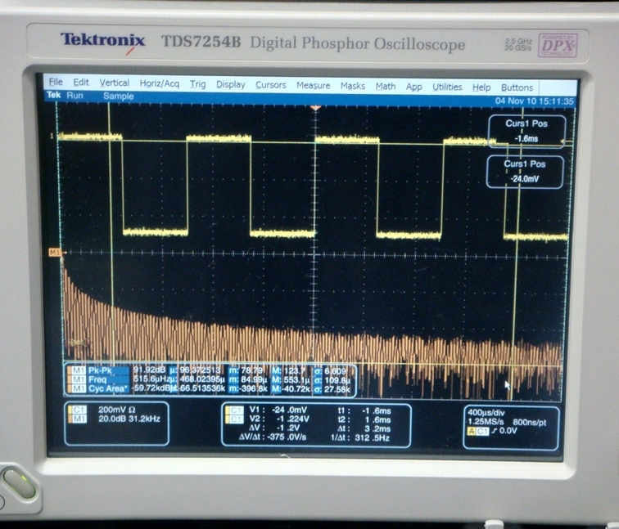Screen dimensions: 619x529
Task: Open the Trig menu
Action: 197,84
